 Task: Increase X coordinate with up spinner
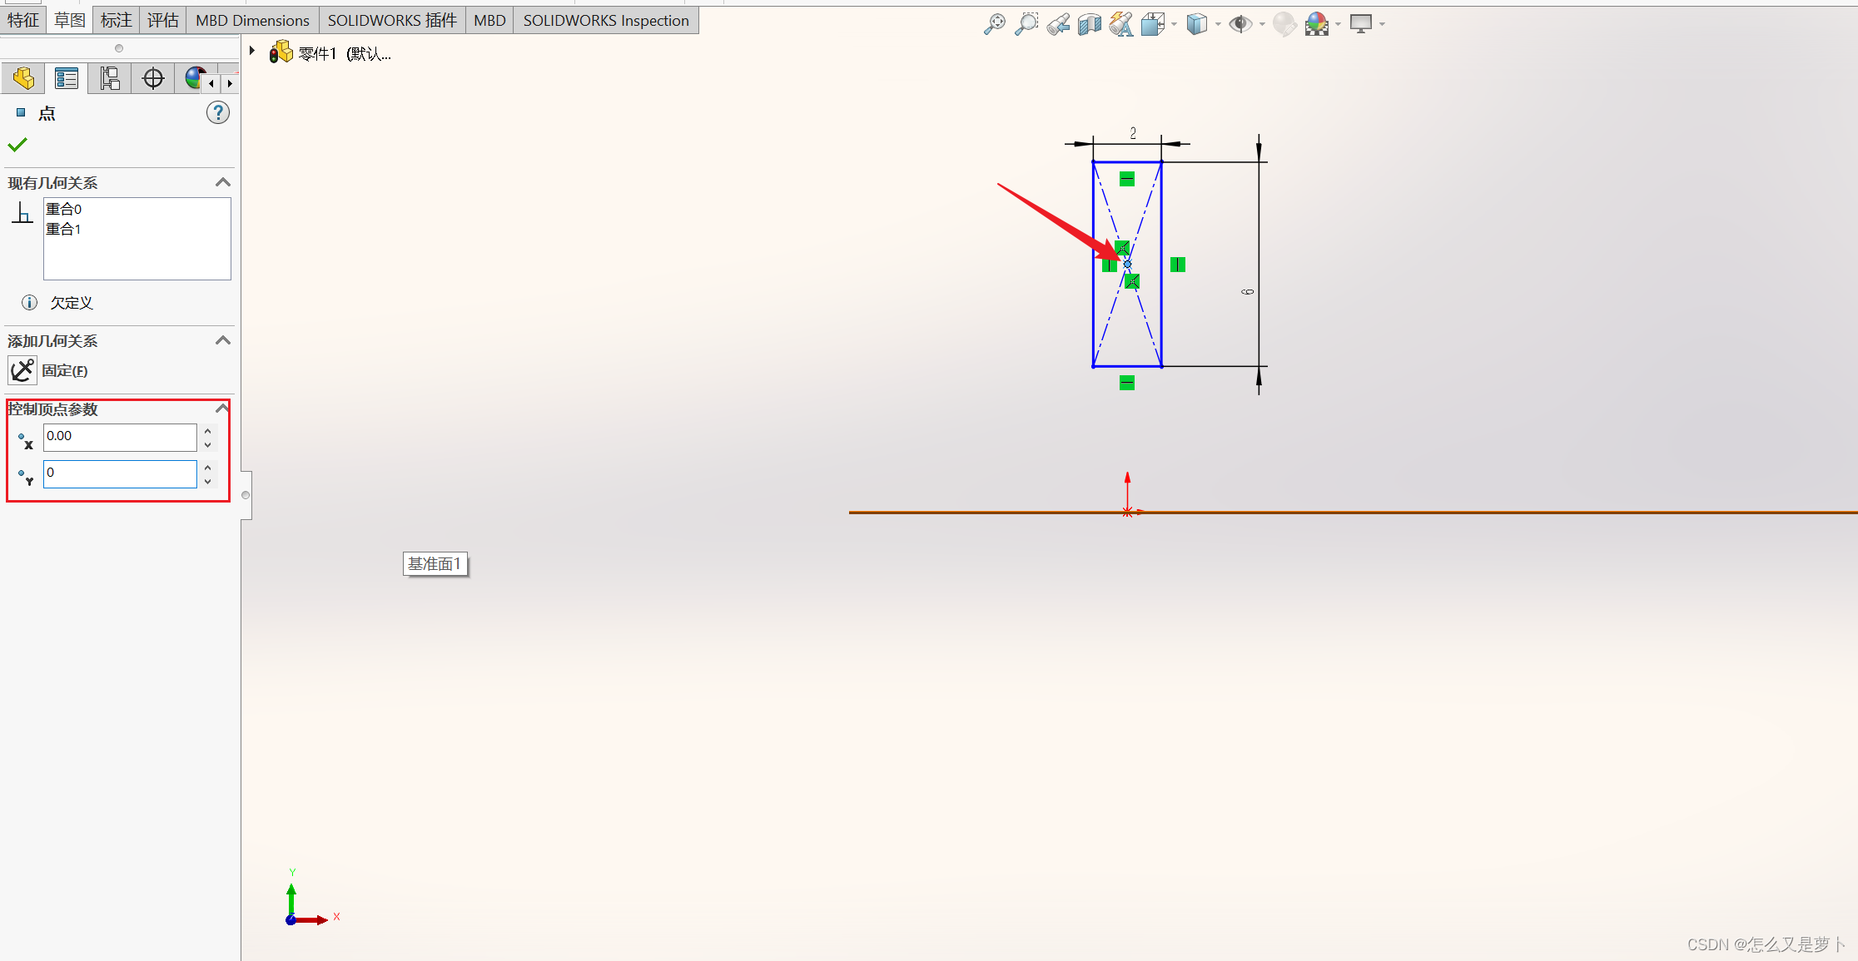tap(207, 430)
